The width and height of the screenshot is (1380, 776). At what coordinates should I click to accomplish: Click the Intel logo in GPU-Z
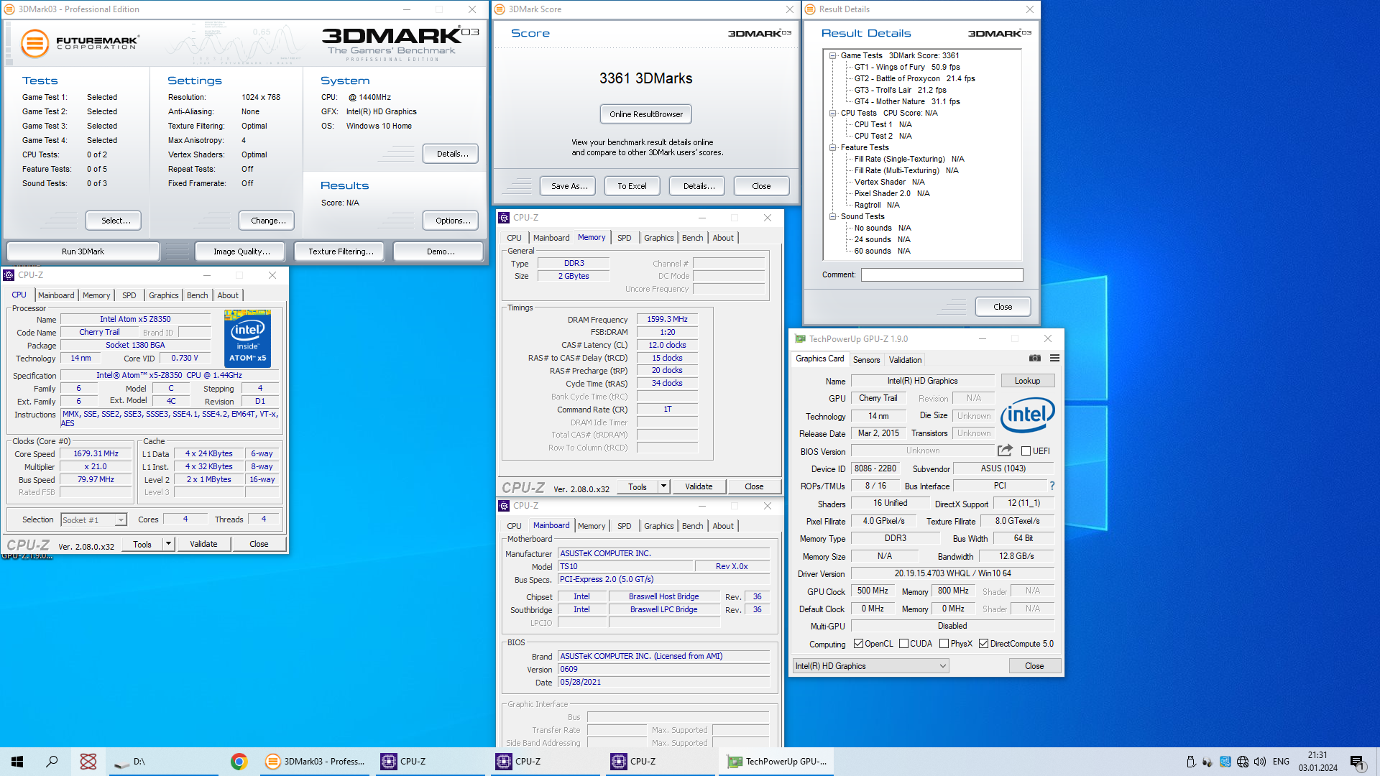[1028, 415]
